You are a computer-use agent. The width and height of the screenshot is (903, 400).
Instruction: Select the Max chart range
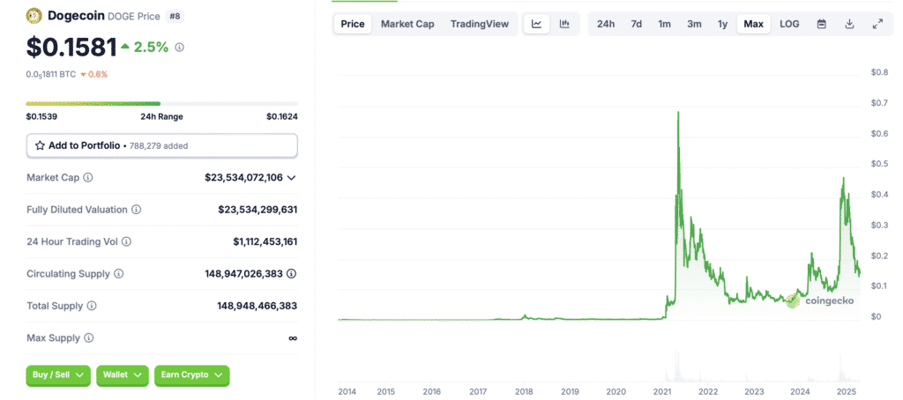pos(753,24)
